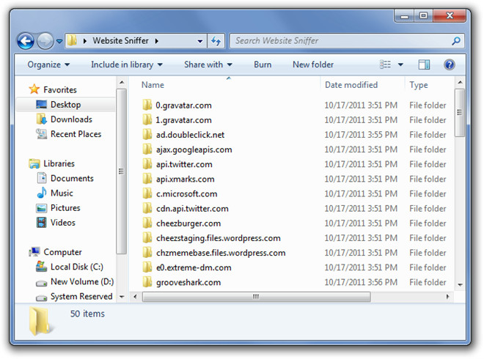Screen dimensions: 484x359
Task: Open the Organize menu
Action: (x=48, y=64)
